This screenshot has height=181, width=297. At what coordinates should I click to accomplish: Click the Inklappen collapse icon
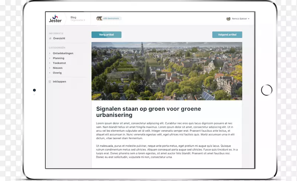(x=50, y=81)
